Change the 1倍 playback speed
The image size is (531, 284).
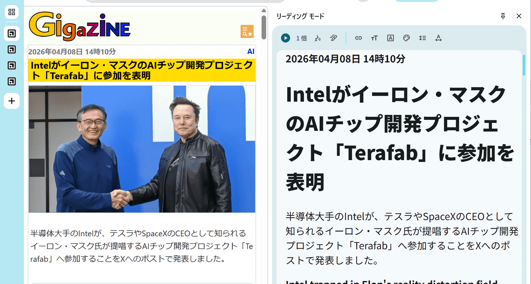(x=301, y=38)
